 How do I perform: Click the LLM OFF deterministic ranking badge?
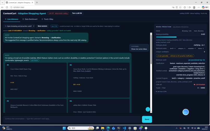[58, 13]
